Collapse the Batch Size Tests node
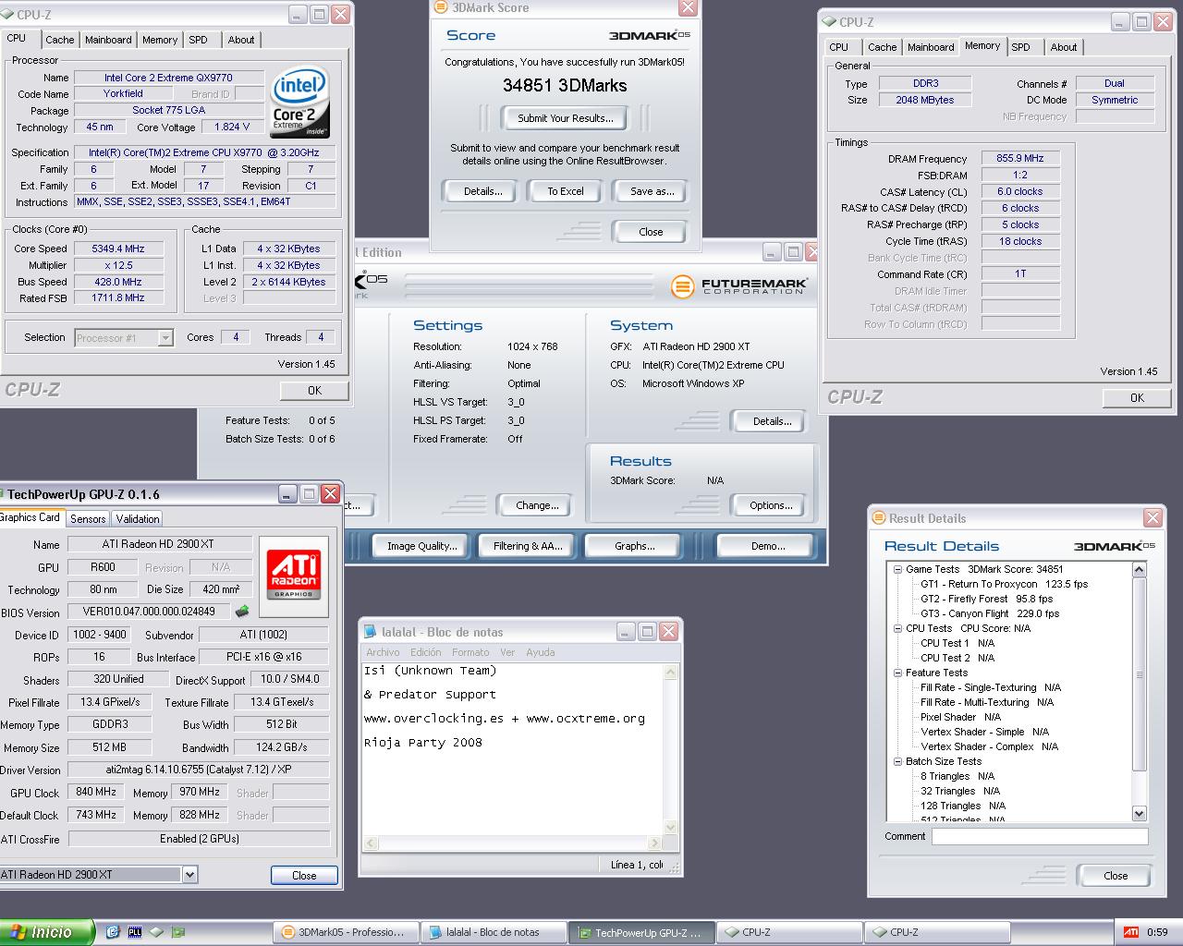The image size is (1183, 946). point(897,761)
